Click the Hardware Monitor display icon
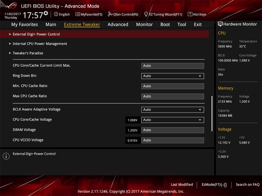Image resolution: width=262 pixels, height=196 pixels. (x=220, y=24)
